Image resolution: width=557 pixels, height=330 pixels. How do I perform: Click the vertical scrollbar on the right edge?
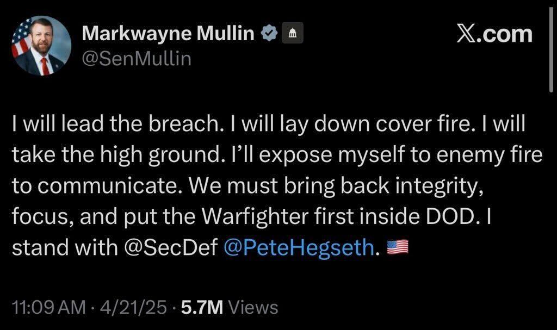[550, 54]
